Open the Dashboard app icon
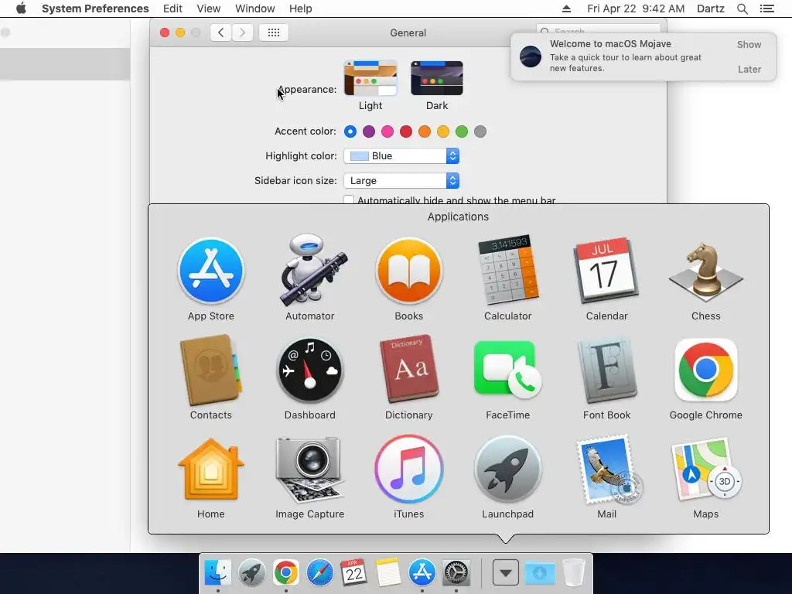The width and height of the screenshot is (792, 594). tap(309, 370)
